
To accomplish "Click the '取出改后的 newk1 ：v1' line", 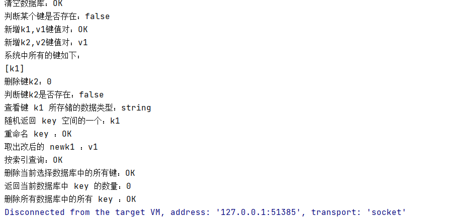I will (51, 147).
